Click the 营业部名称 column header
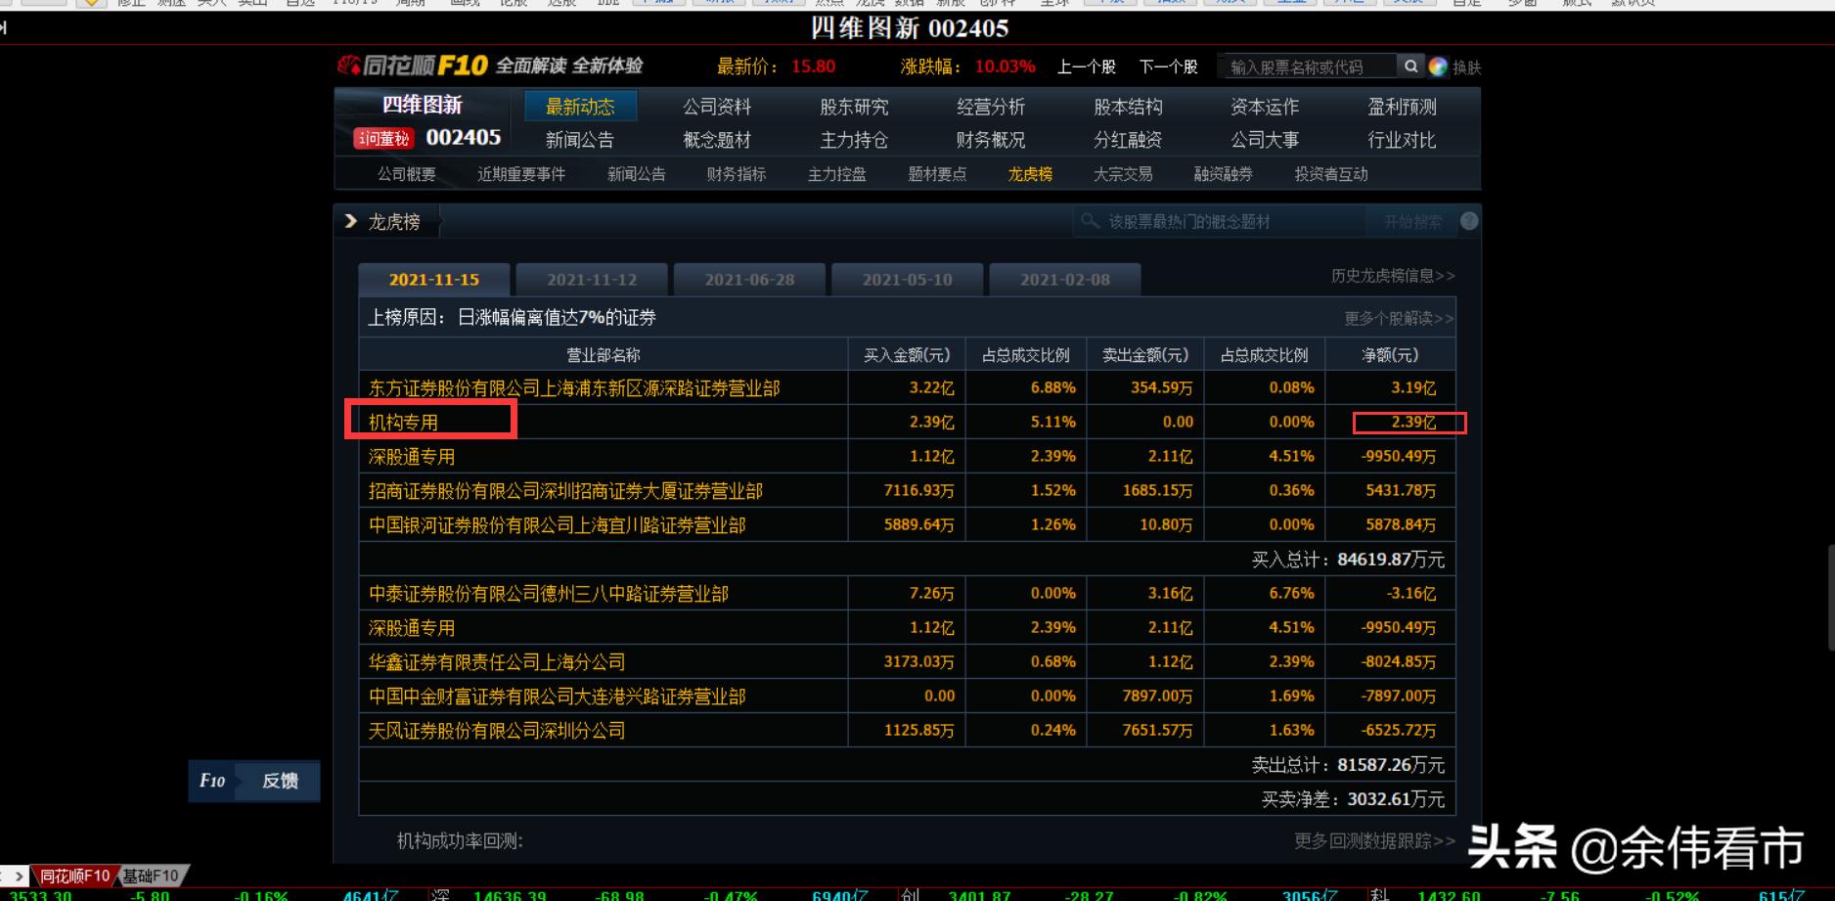This screenshot has width=1835, height=901. coord(604,355)
